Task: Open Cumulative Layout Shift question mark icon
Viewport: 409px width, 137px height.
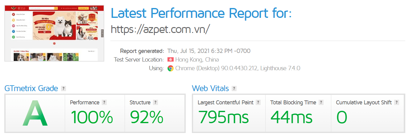Action: (397, 103)
